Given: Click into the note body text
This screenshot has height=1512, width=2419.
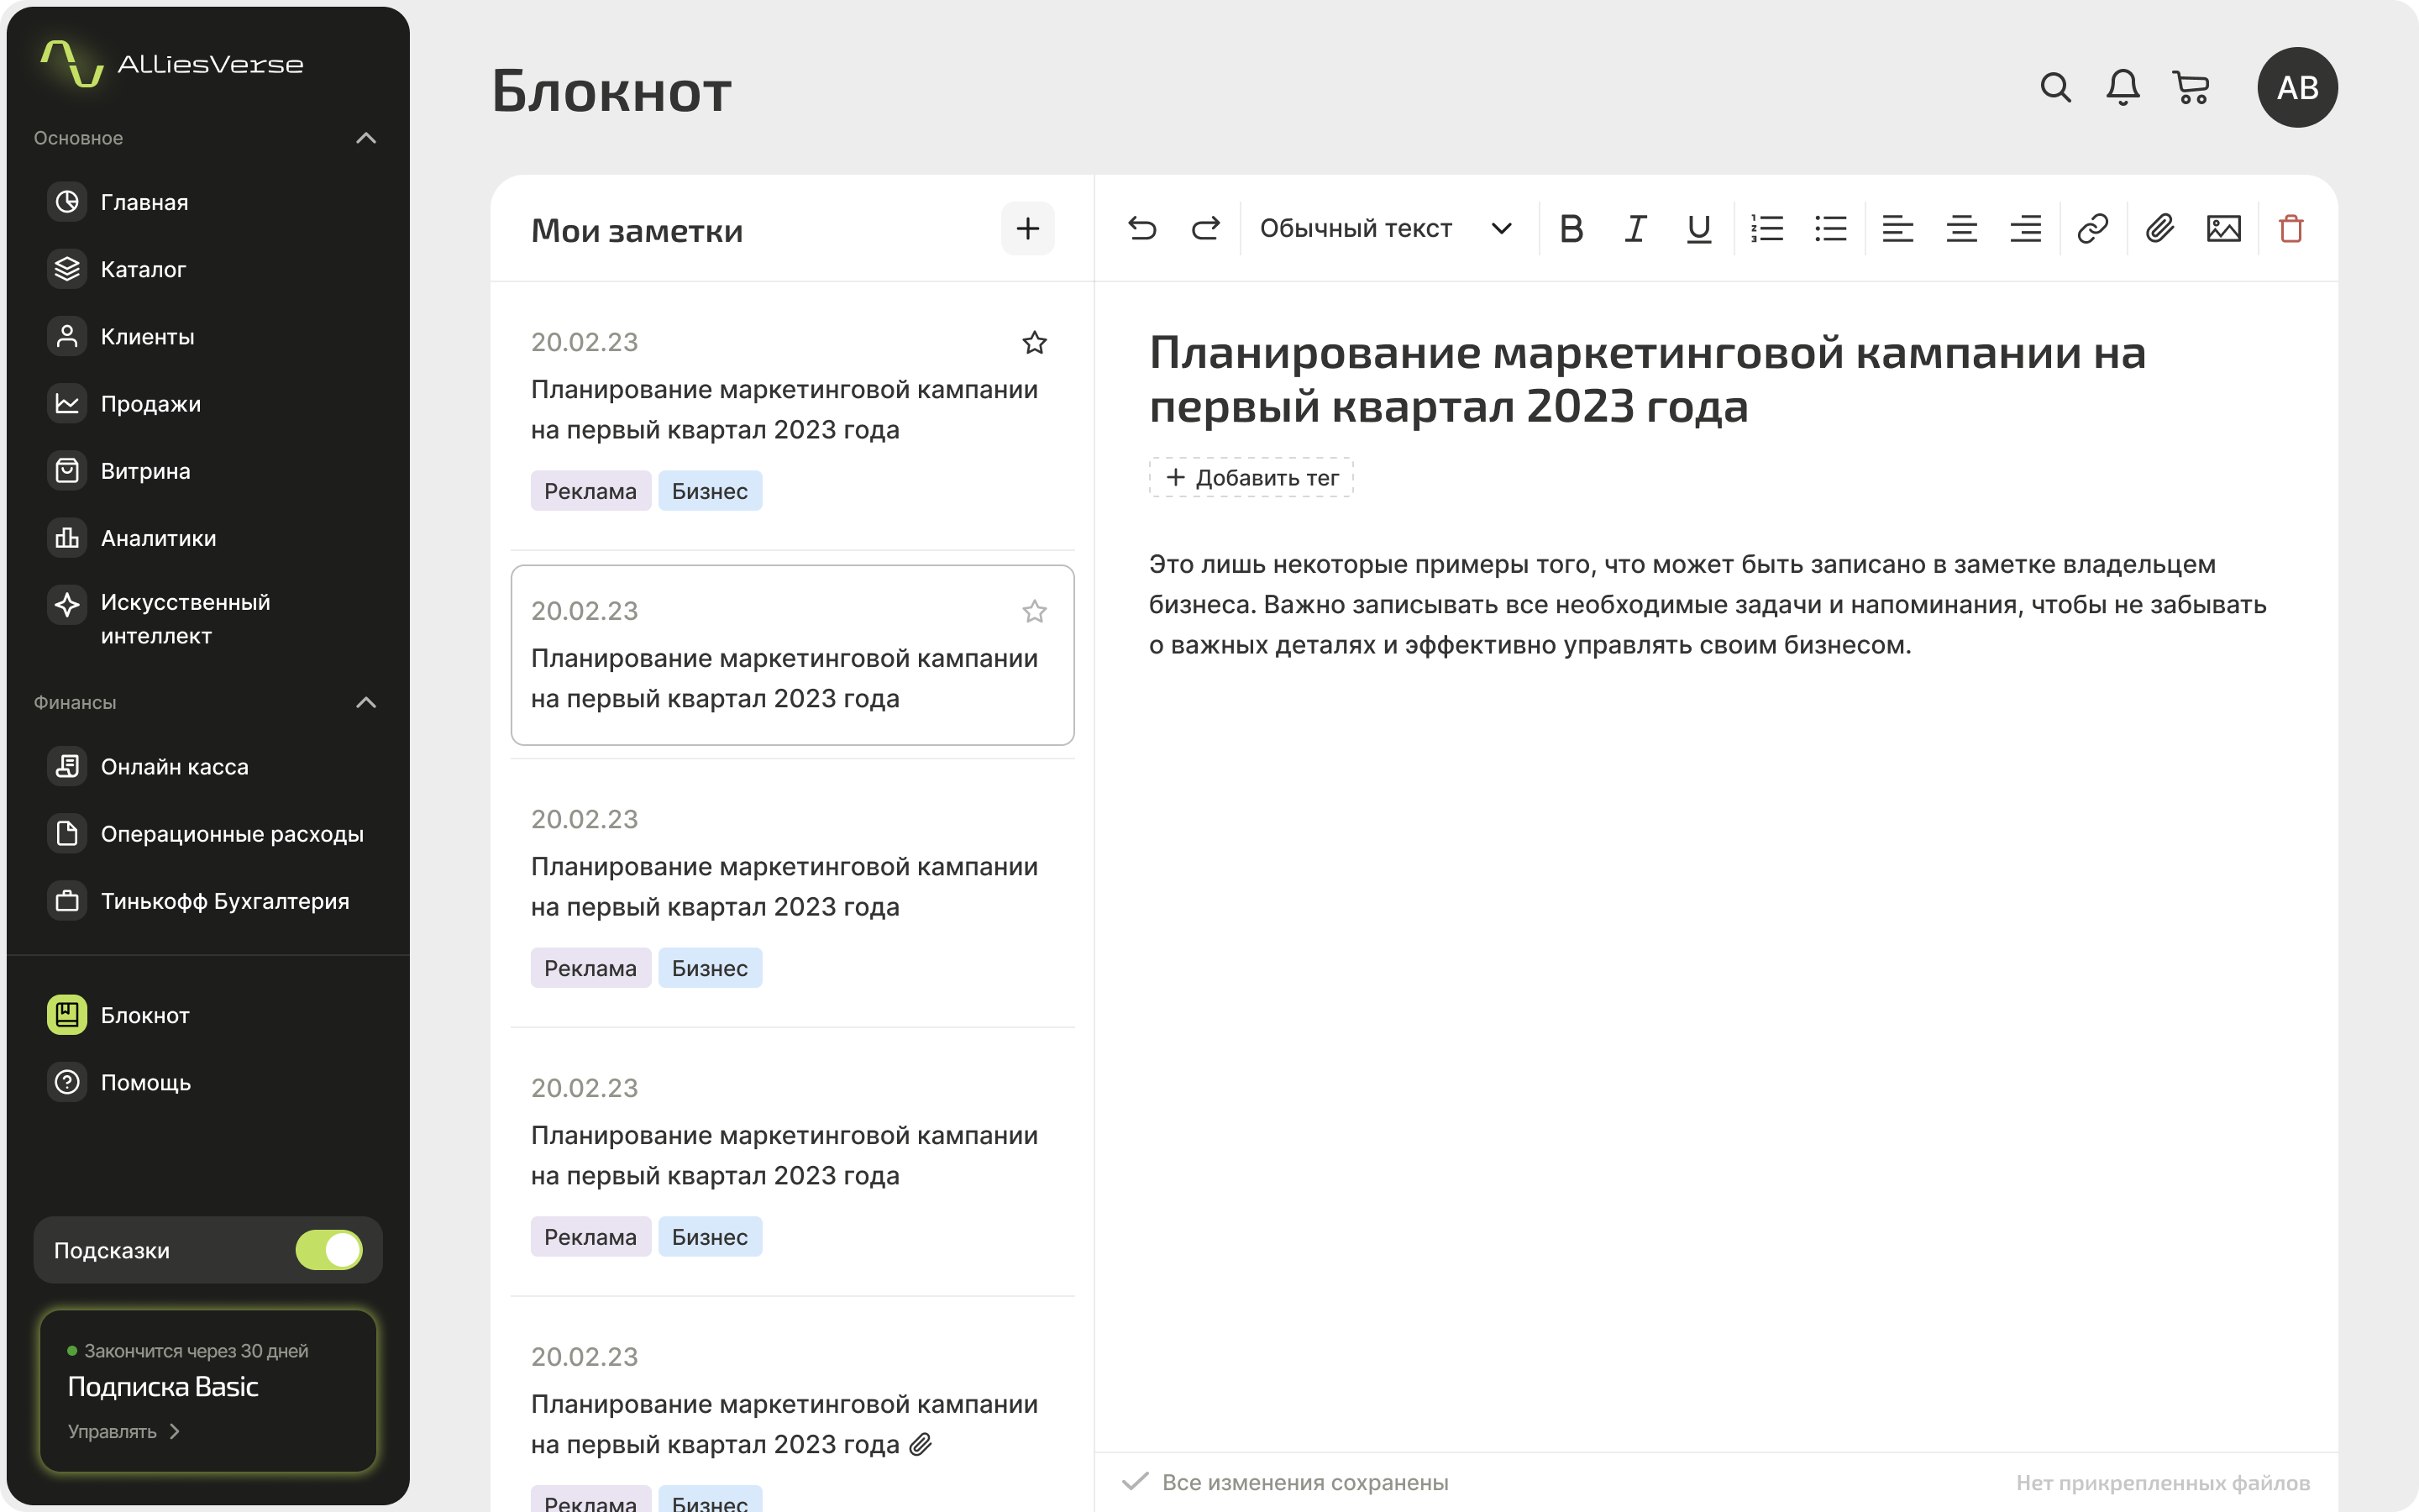Looking at the screenshot, I should coord(1708,604).
